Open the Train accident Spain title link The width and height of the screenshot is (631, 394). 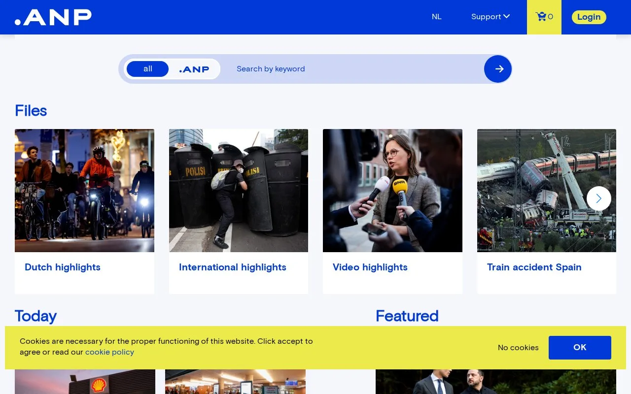(534, 267)
